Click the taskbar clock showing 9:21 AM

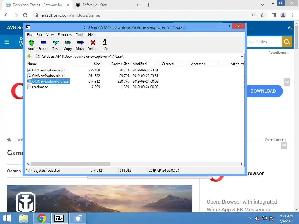point(286,218)
